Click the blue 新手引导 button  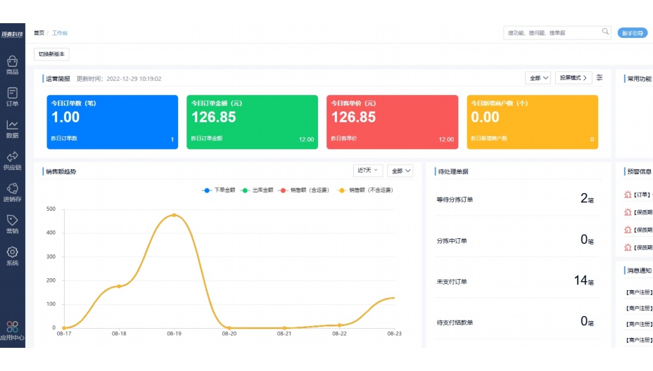[632, 33]
